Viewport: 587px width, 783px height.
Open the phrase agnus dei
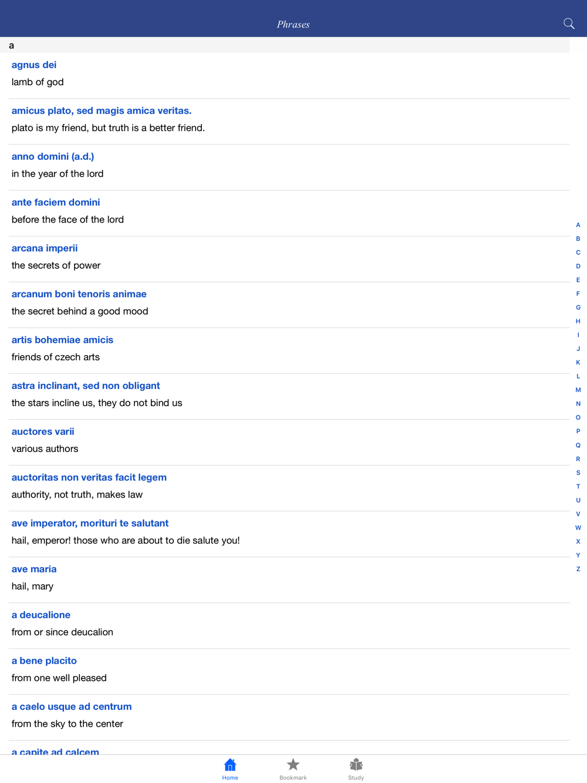tap(289, 75)
